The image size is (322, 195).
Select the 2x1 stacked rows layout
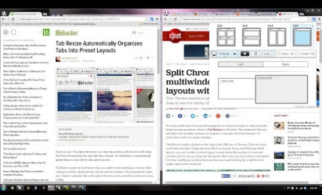click(x=252, y=37)
